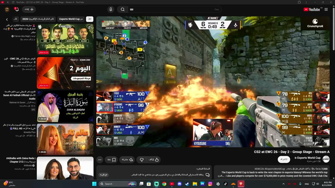Screen dimensions: 335x188
Task: Open 'عالم تاني' movie thumbnail
Action: [65, 139]
